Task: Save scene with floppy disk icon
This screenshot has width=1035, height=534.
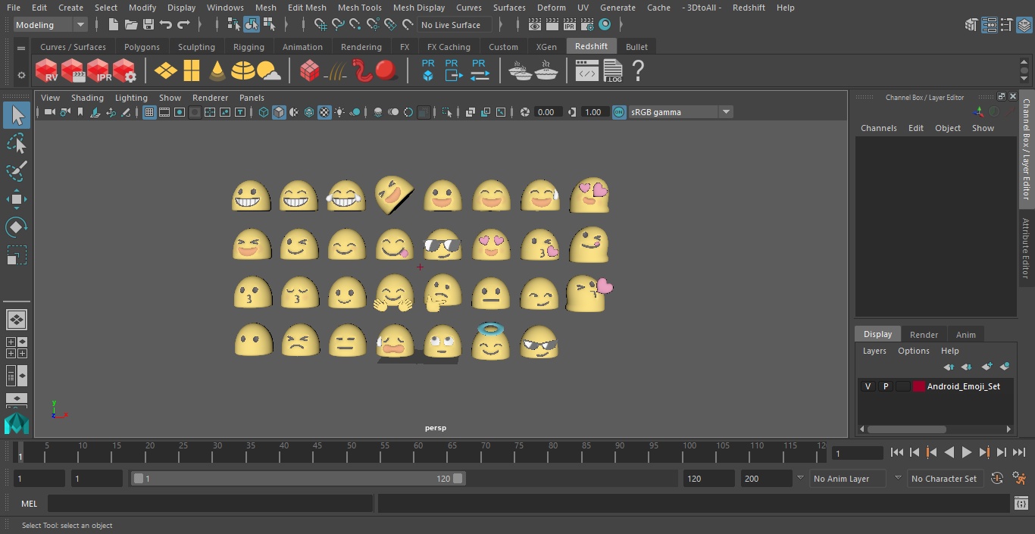Action: pyautogui.click(x=149, y=25)
